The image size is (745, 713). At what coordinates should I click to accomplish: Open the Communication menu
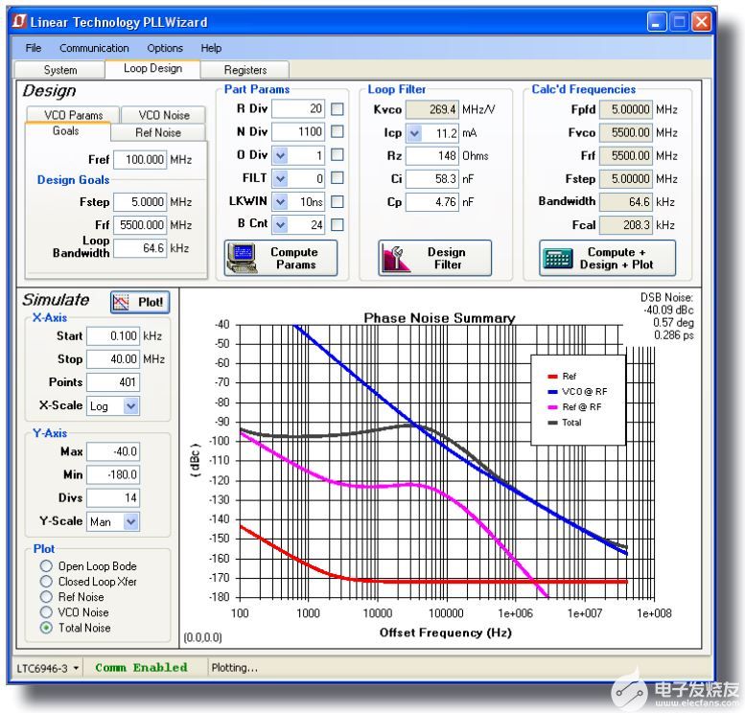tap(94, 48)
